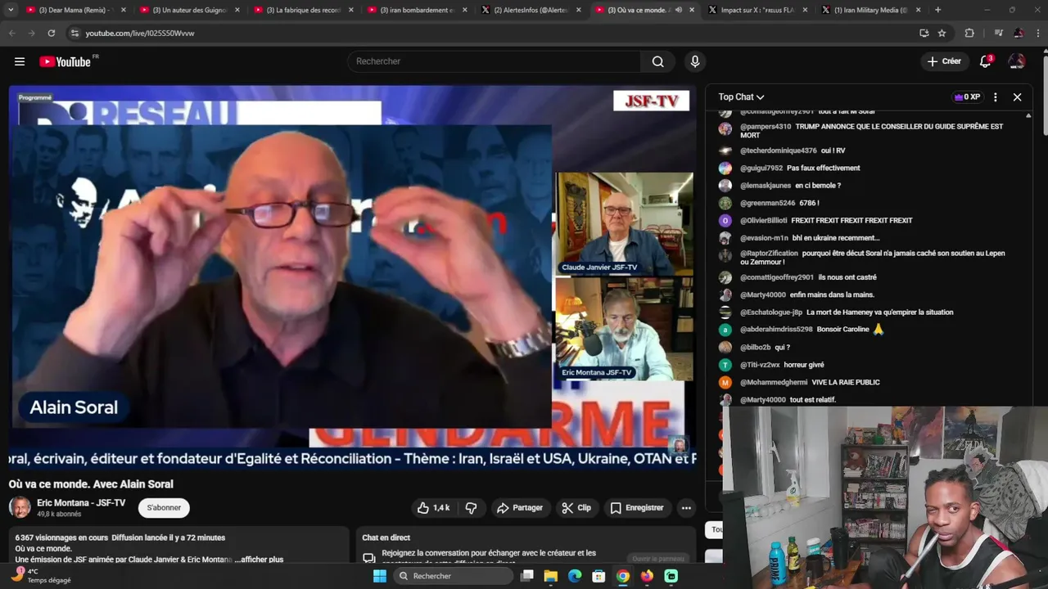Switch to Dear Mama (Remix) tab
Viewport: 1048px width, 589px height.
tap(70, 10)
